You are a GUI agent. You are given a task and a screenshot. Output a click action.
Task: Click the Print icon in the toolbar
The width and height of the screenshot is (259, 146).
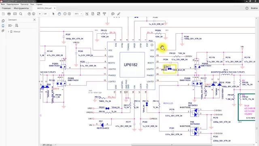[x=9, y=14]
